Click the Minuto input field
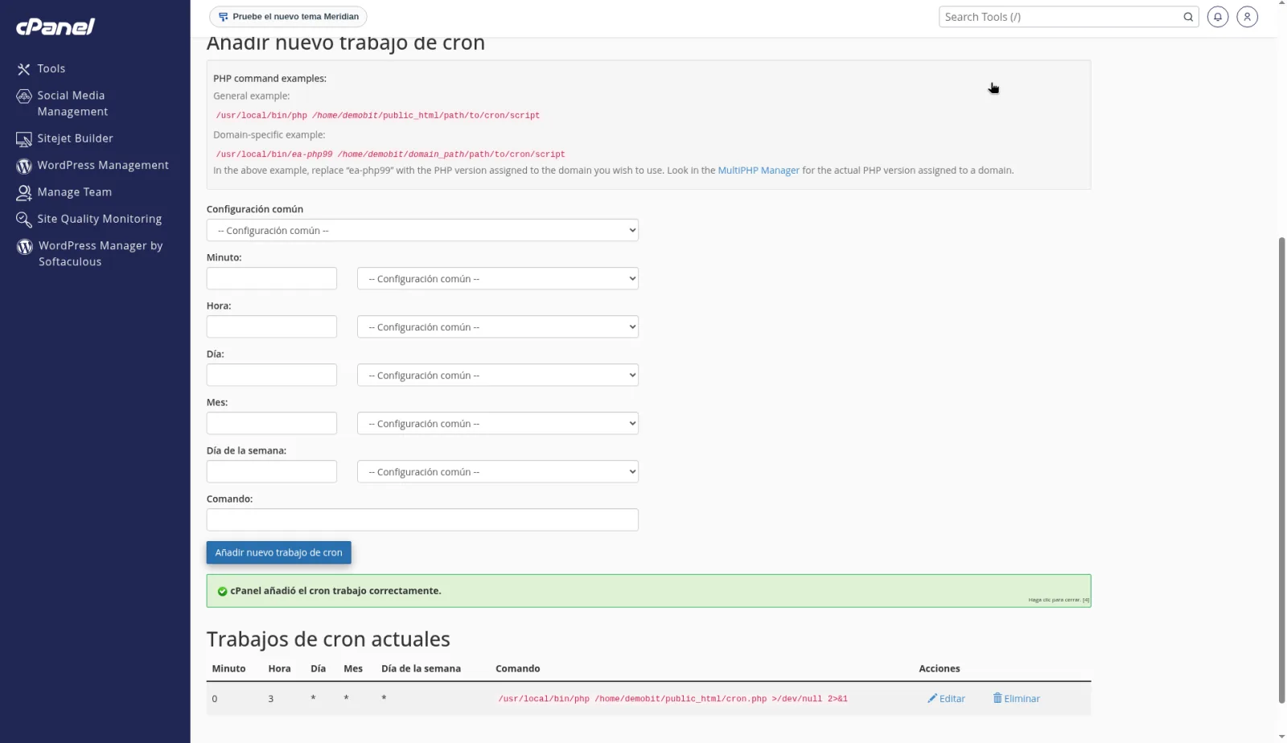This screenshot has width=1287, height=743. [x=272, y=278]
